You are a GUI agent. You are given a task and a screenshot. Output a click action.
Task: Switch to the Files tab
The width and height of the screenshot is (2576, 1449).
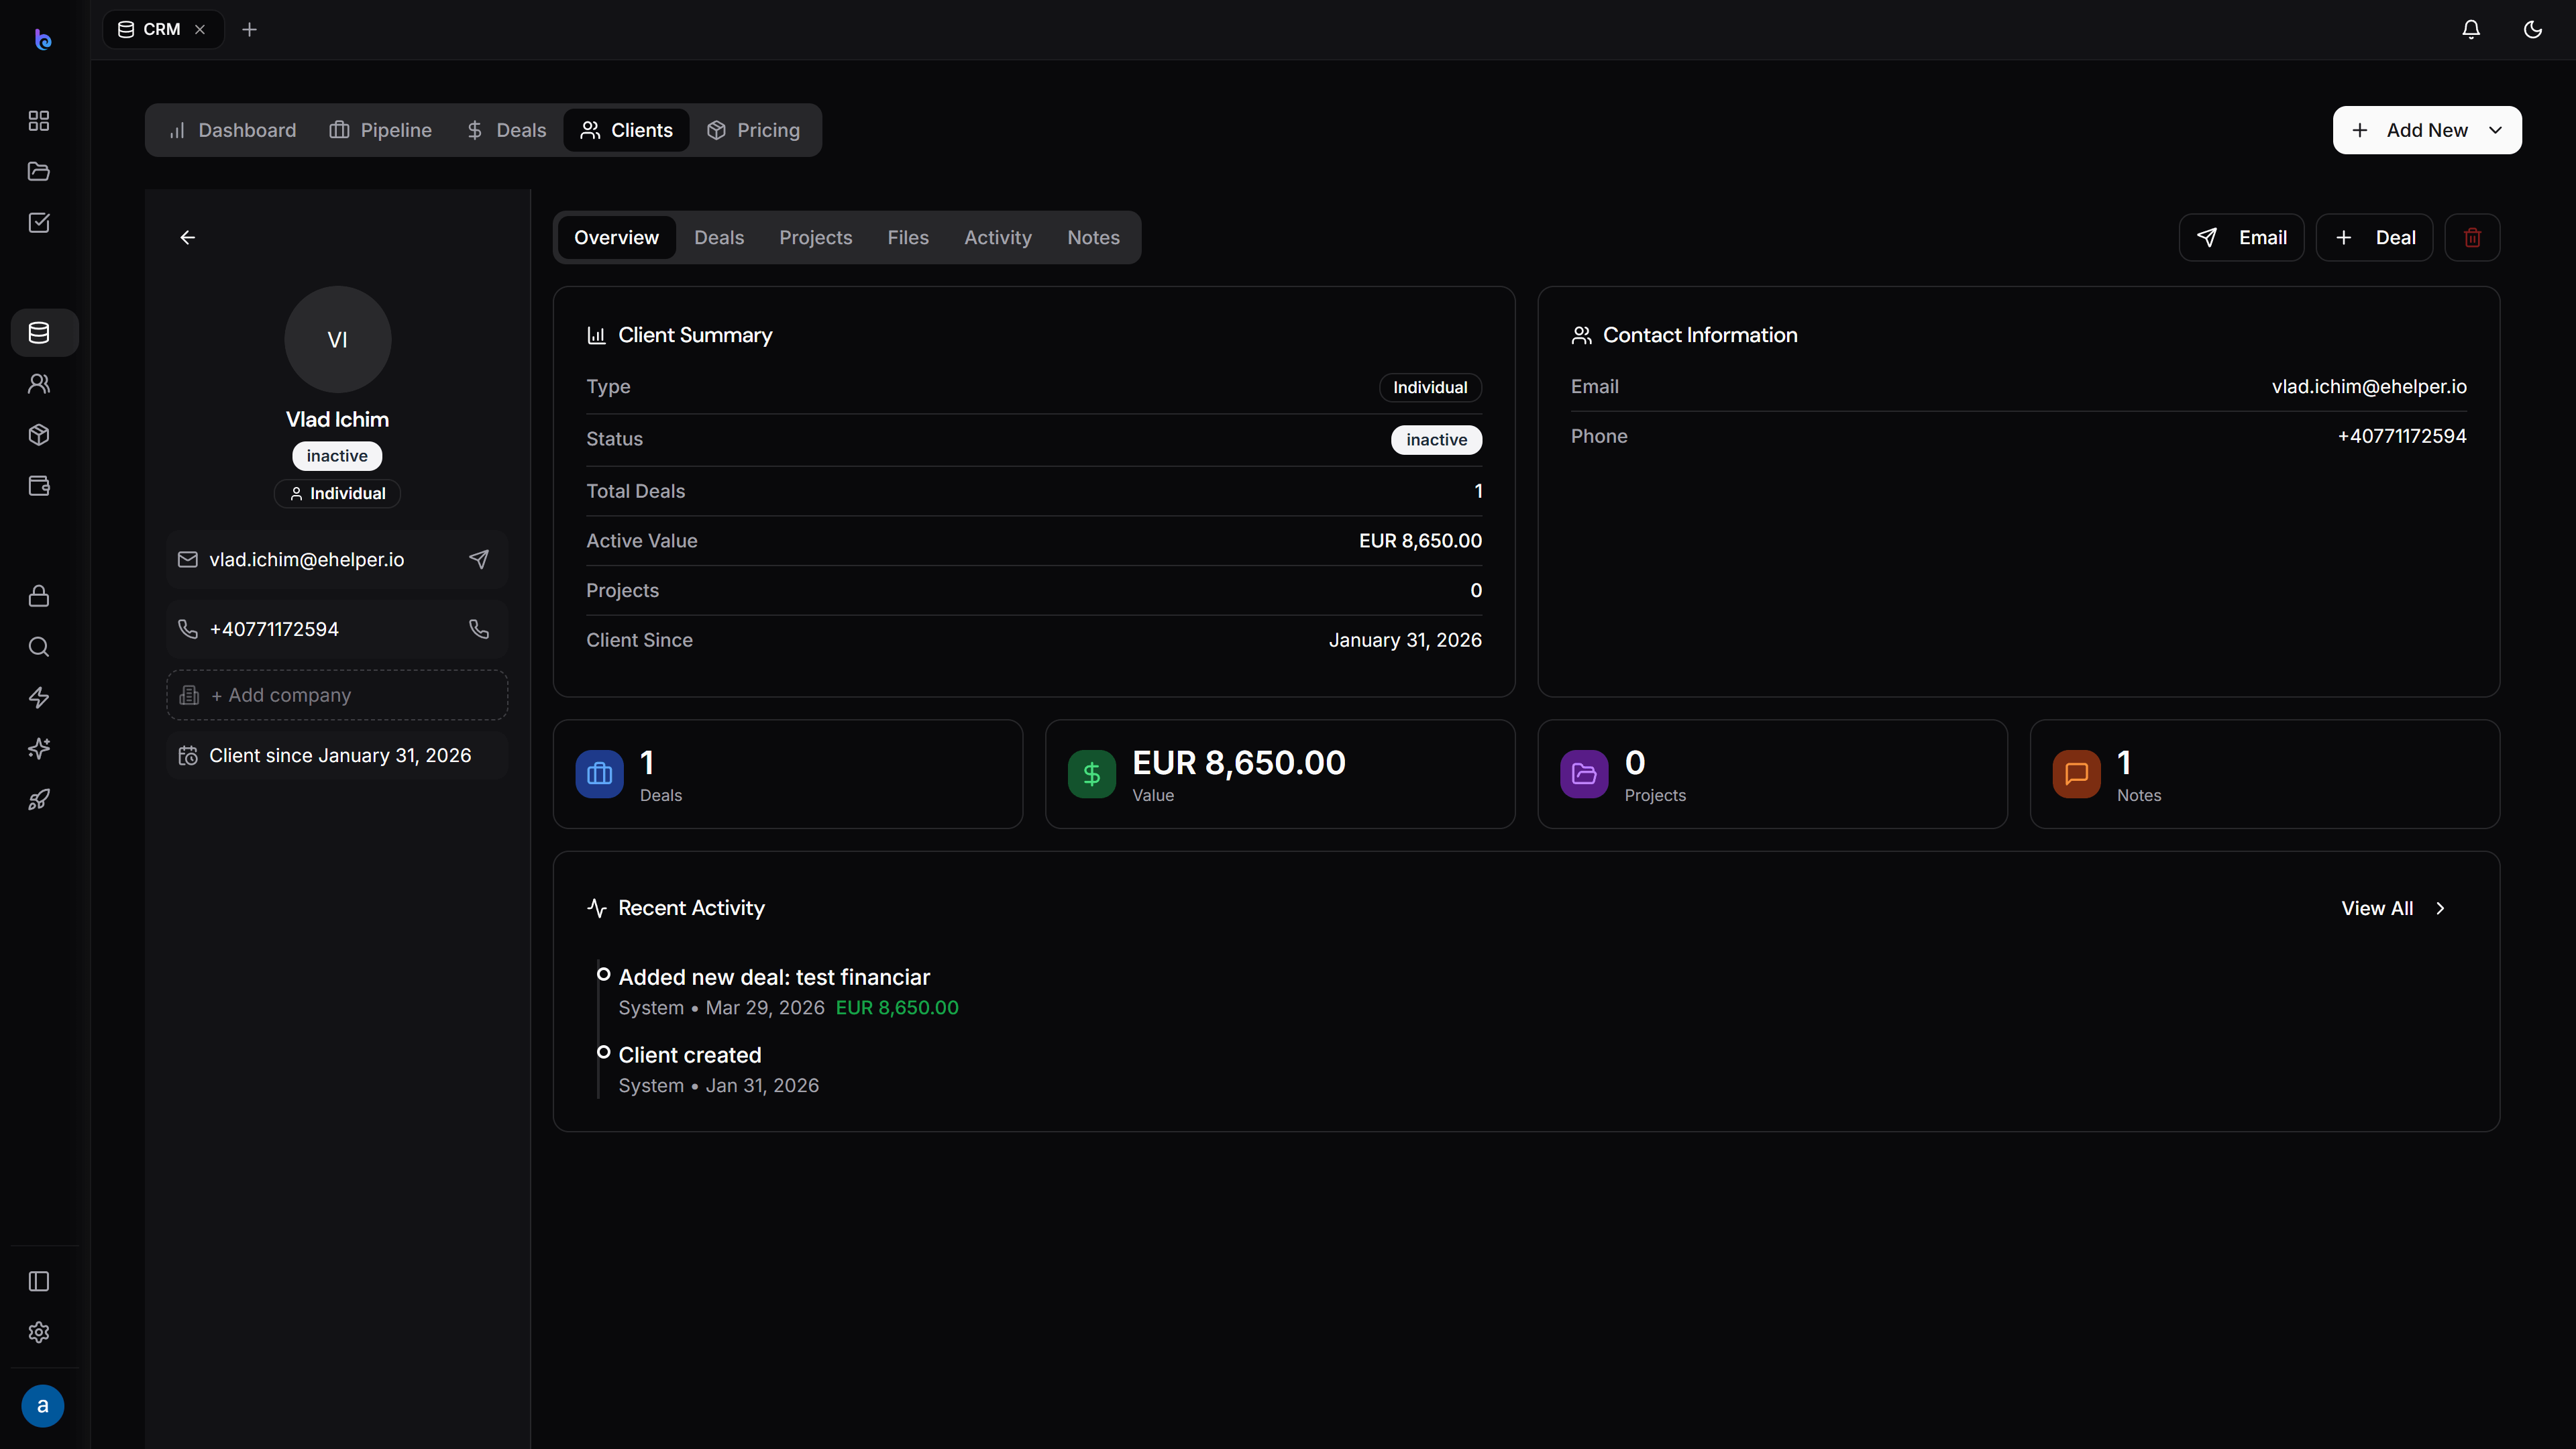click(x=908, y=237)
